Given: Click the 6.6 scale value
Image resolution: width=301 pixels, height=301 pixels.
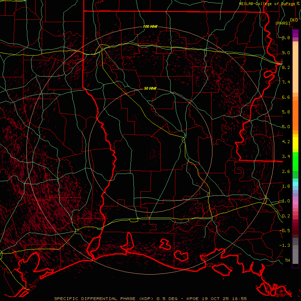Looking at the screenshot, I should pyautogui.click(x=286, y=97).
